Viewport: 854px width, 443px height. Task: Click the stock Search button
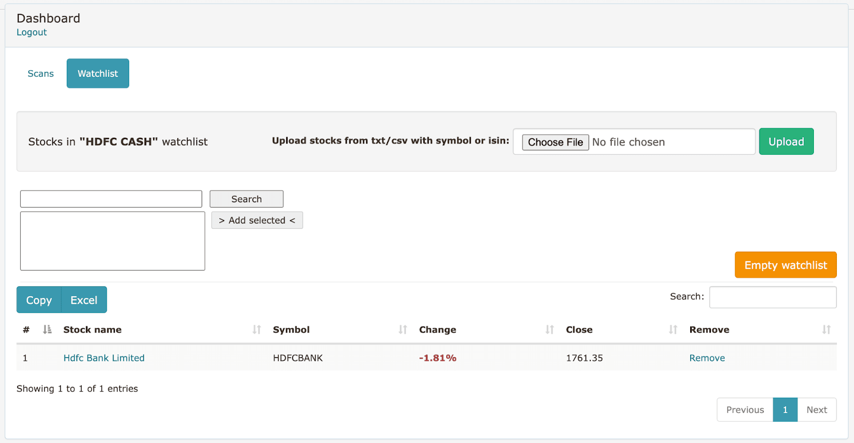(x=246, y=199)
